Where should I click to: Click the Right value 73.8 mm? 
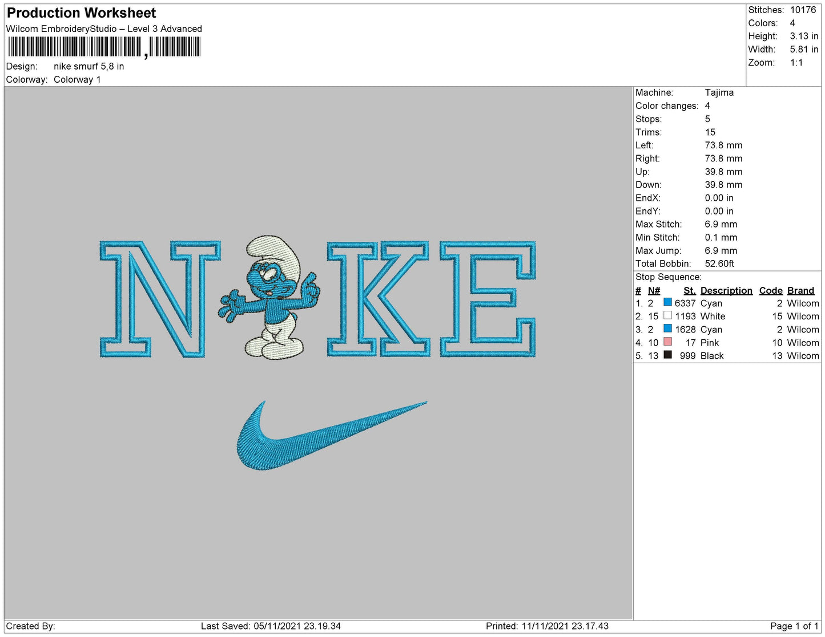tap(723, 158)
